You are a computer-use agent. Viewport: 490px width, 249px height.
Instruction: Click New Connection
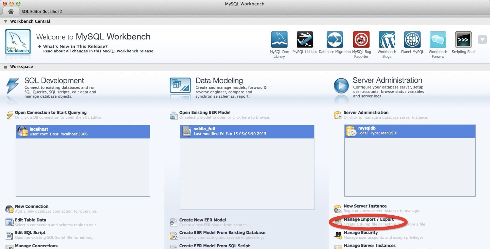click(32, 206)
